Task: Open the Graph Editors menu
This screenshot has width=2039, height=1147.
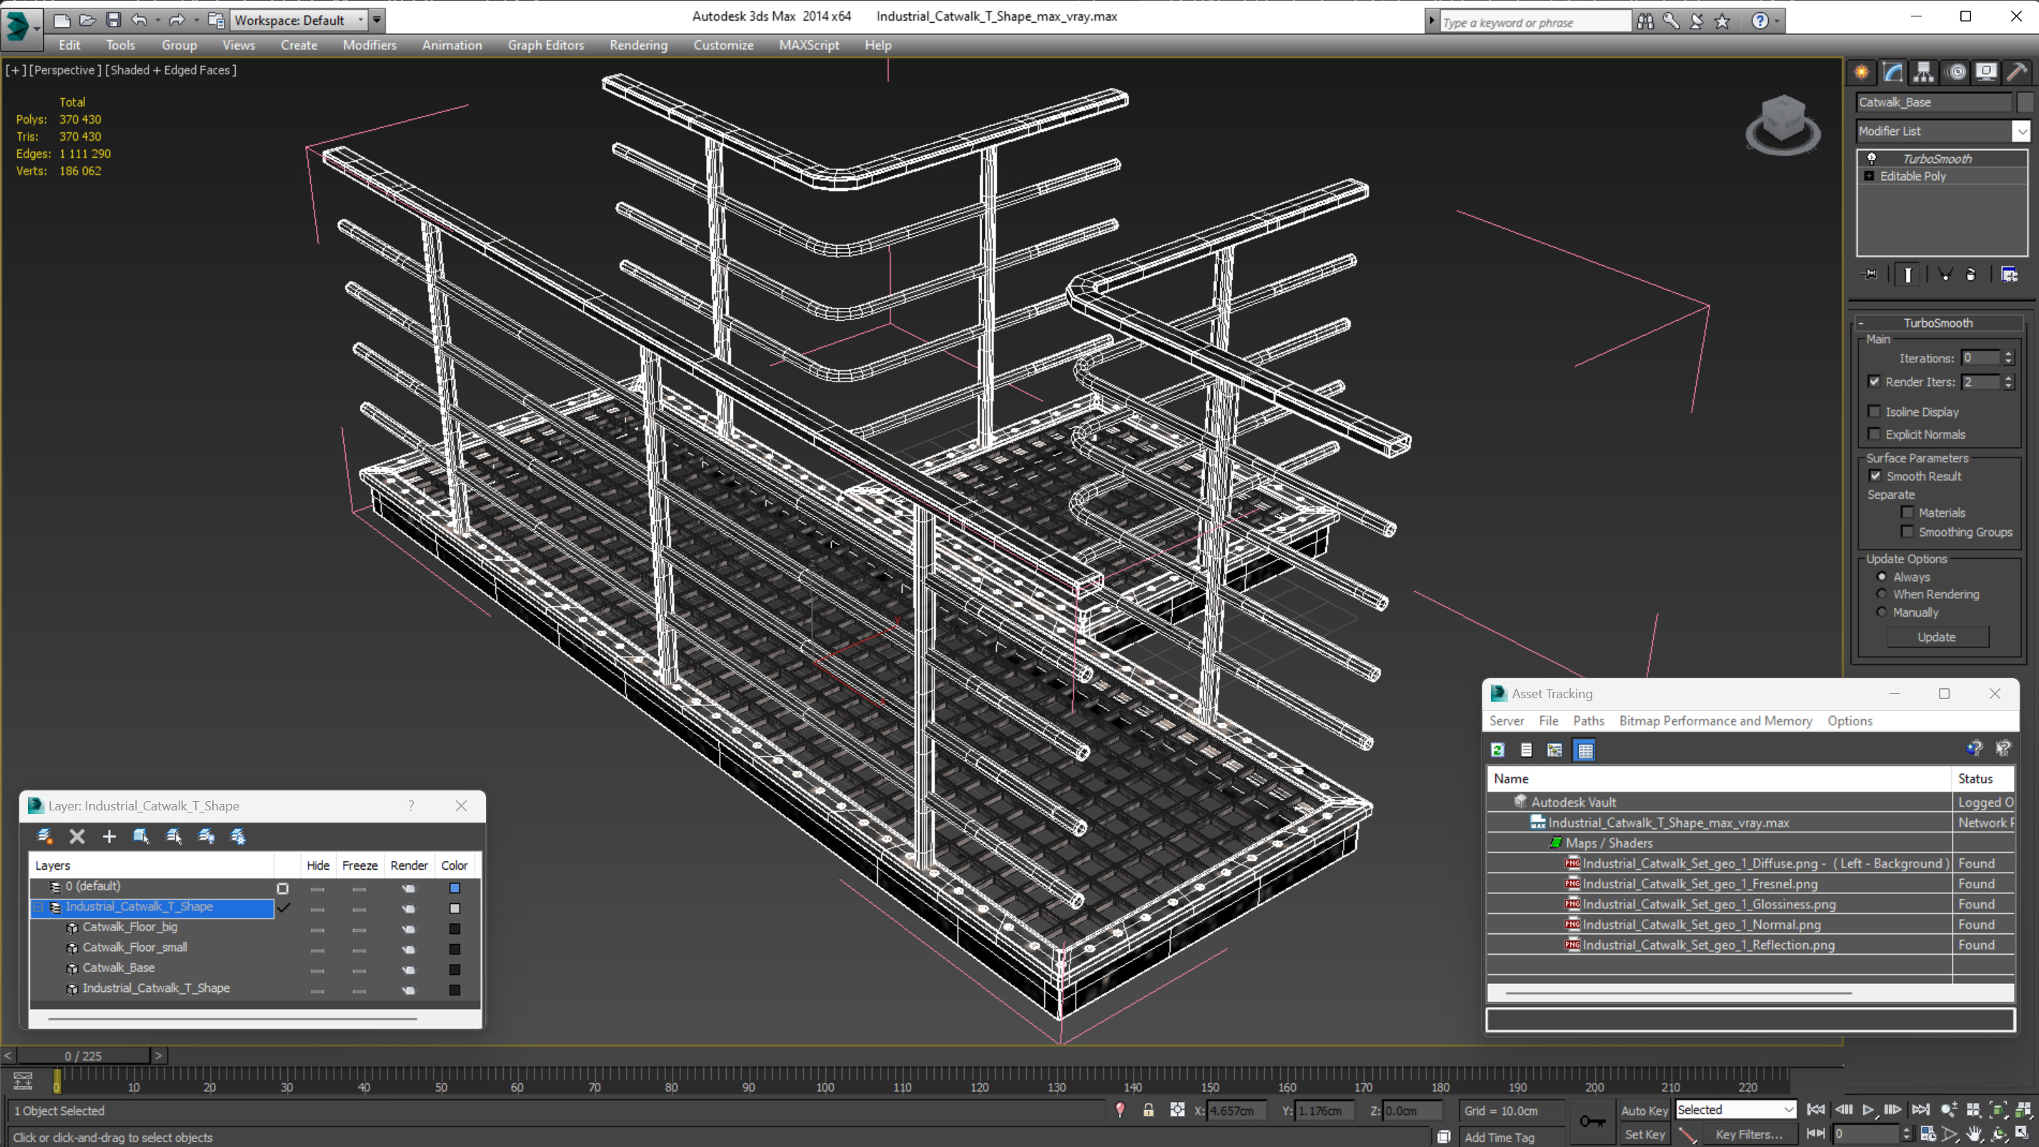Action: [x=545, y=45]
